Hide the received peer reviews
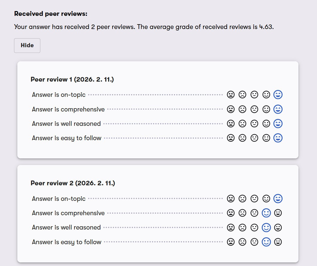The image size is (317, 266). click(27, 45)
